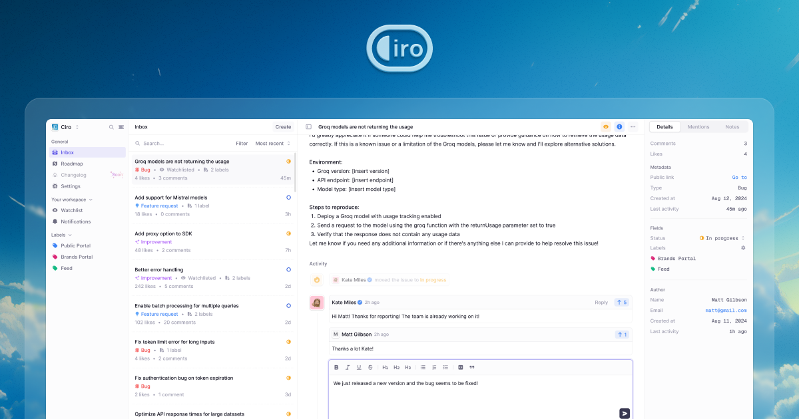Select the Feed label in sidebar
The image size is (799, 419).
click(x=87, y=268)
